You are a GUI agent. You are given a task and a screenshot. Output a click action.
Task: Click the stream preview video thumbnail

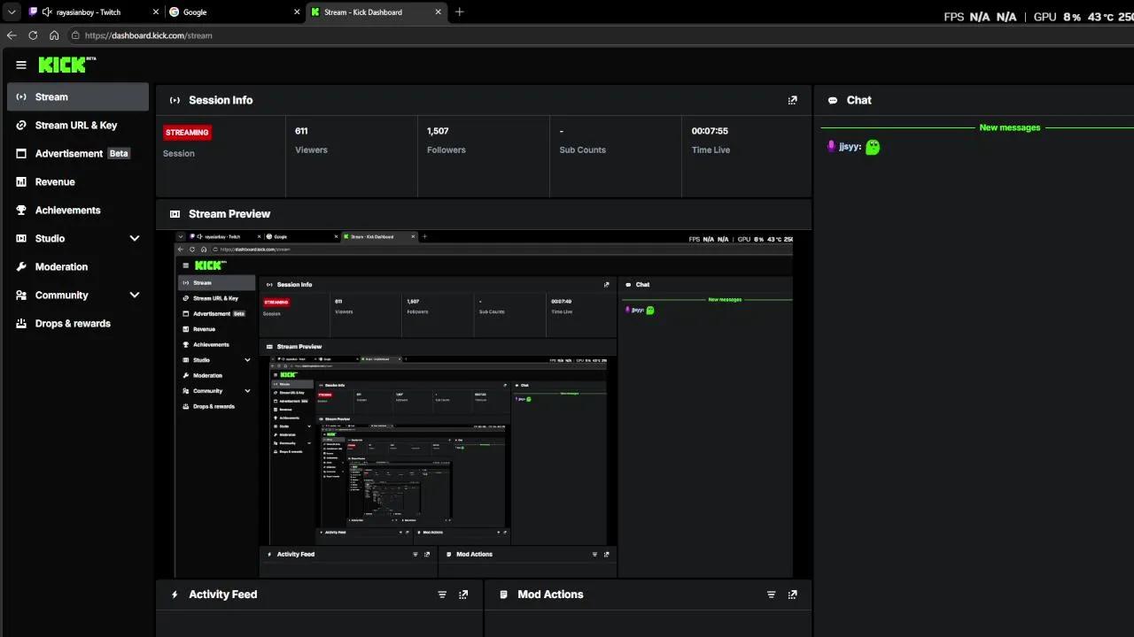pos(483,404)
